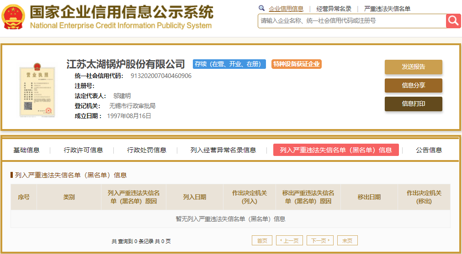
Task: Click the 下一页 next page button
Action: [x=320, y=240]
